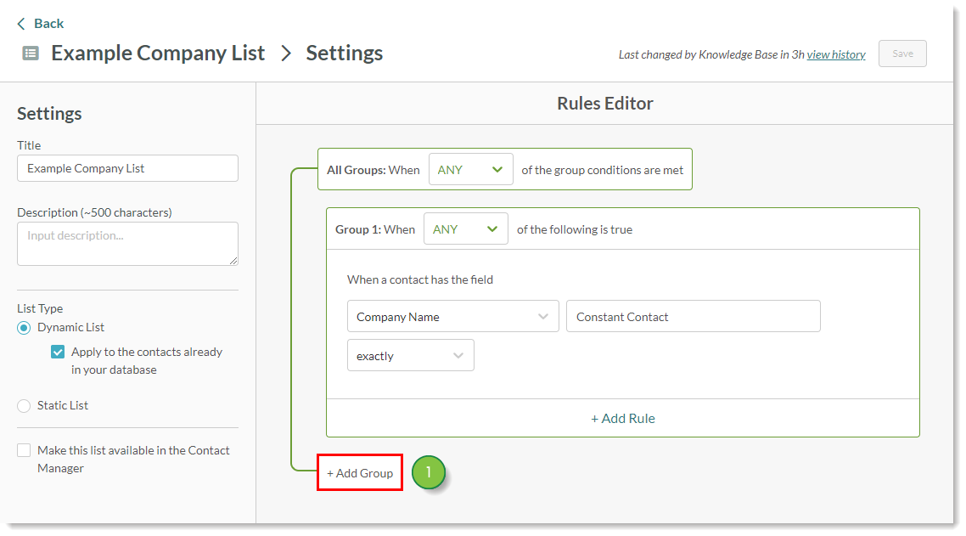Screen dimensions: 966x536
Task: Click the + Add Rule button
Action: click(x=622, y=418)
